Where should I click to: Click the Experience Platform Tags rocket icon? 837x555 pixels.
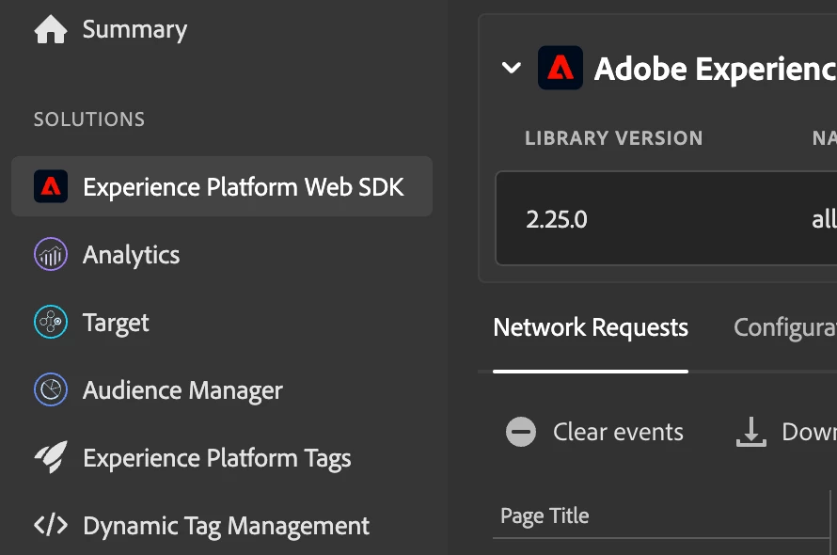[x=51, y=458]
